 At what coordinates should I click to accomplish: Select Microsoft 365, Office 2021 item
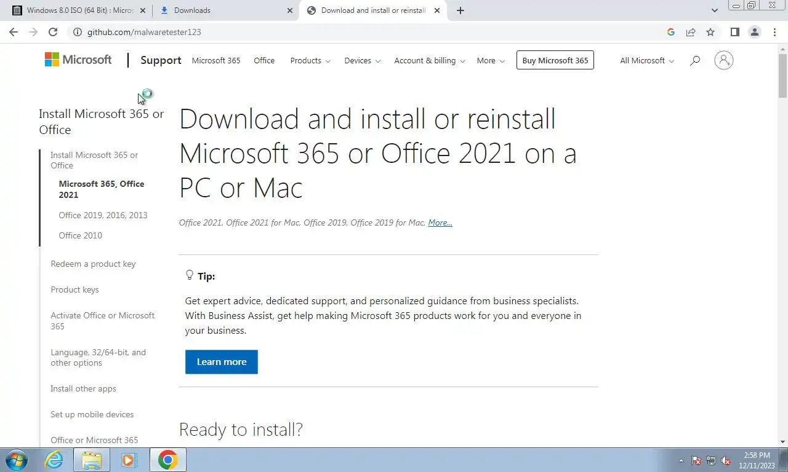pyautogui.click(x=102, y=189)
